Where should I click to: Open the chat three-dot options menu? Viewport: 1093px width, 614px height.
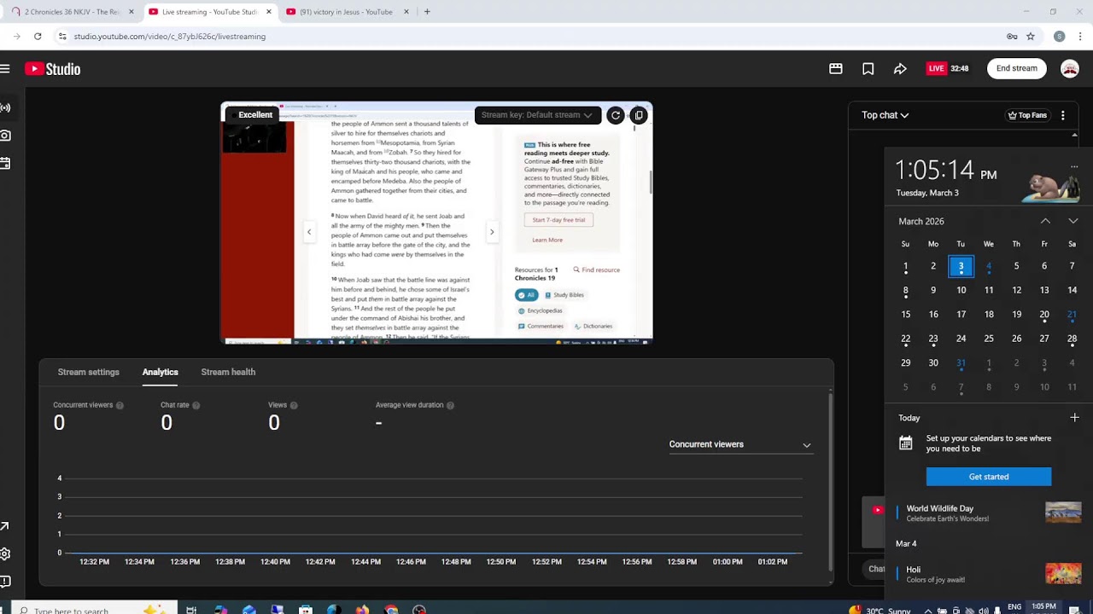point(1062,115)
